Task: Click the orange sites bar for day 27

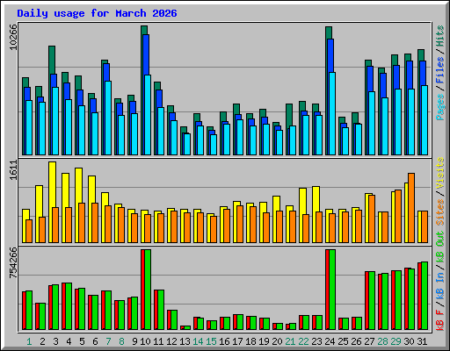Action: 372,219
